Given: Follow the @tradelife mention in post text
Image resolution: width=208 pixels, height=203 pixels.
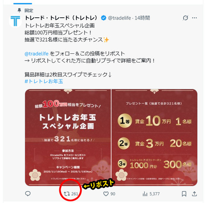Looking at the screenshot, I should pyautogui.click(x=36, y=54).
